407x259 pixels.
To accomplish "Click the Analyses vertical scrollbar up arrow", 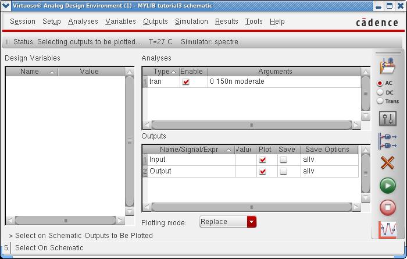I will pyautogui.click(x=366, y=72).
